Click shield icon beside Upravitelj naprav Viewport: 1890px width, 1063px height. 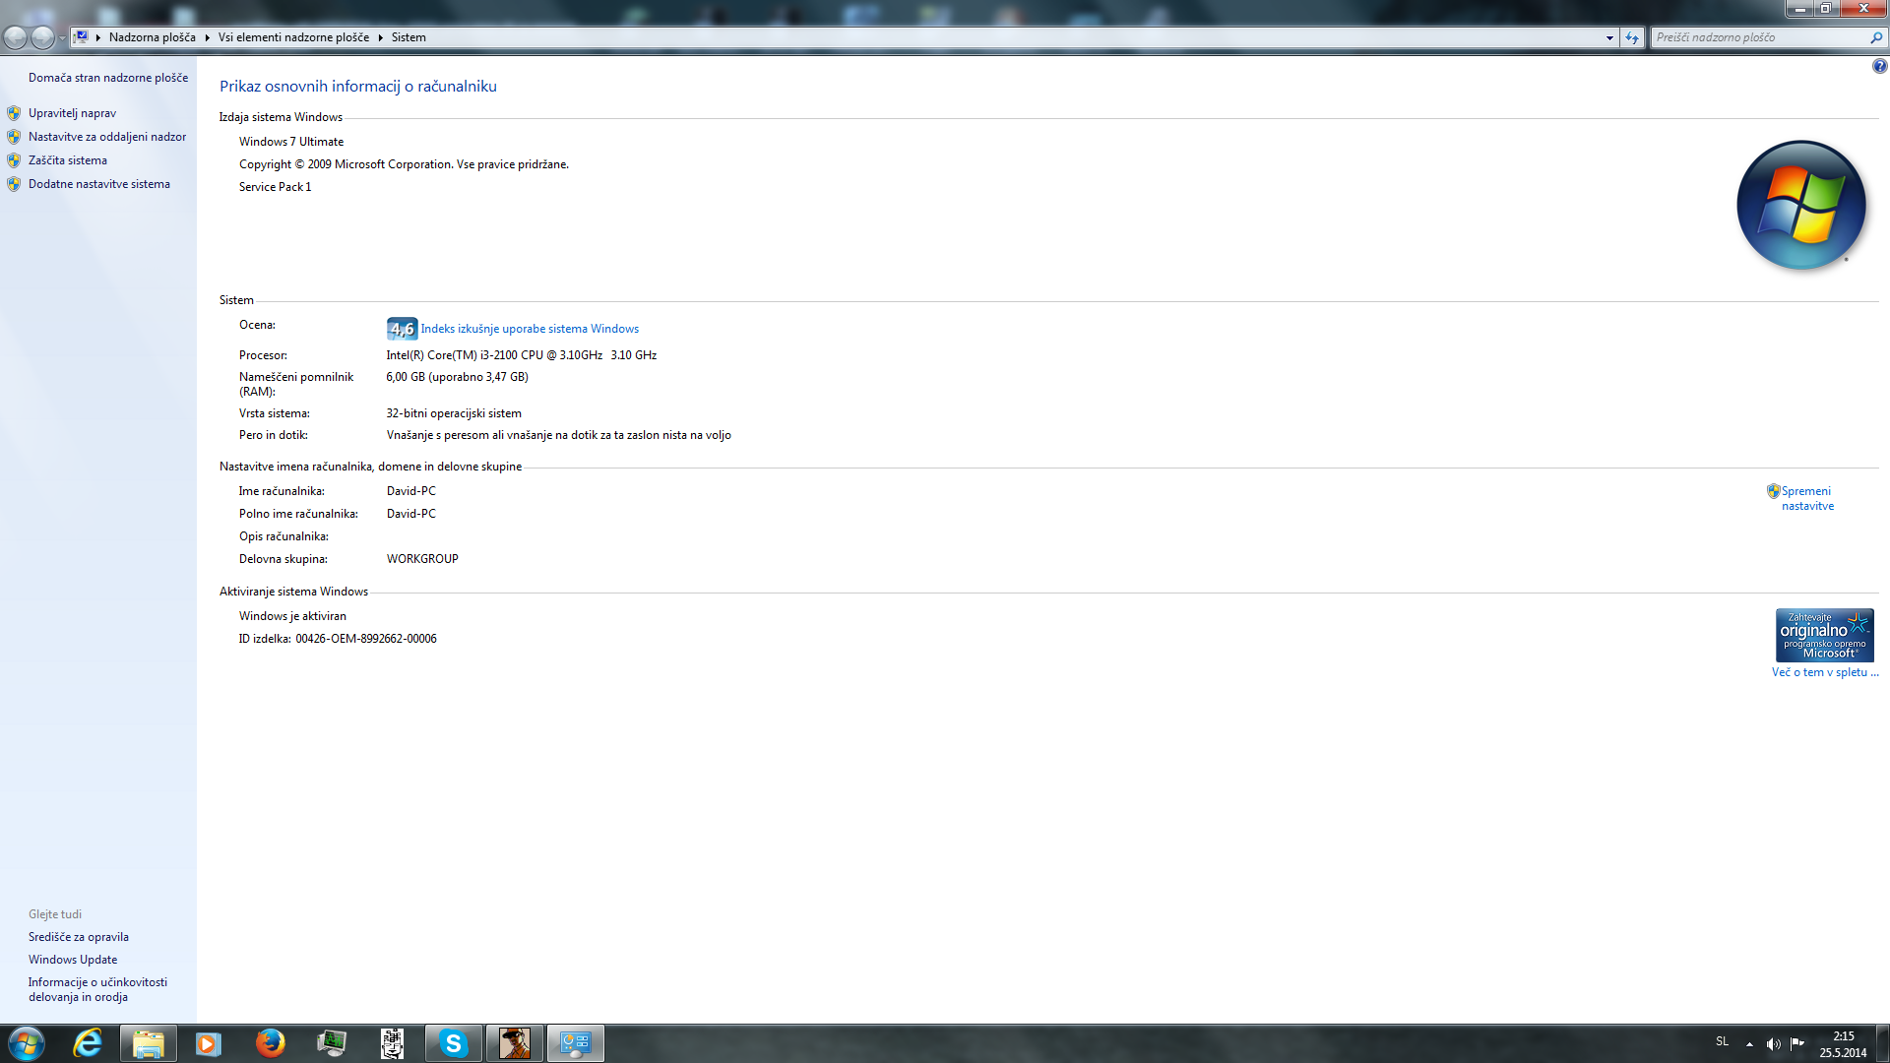click(14, 113)
